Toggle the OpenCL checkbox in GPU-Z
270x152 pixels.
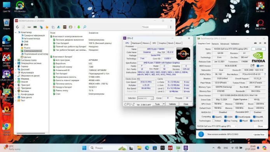[x=214, y=117]
